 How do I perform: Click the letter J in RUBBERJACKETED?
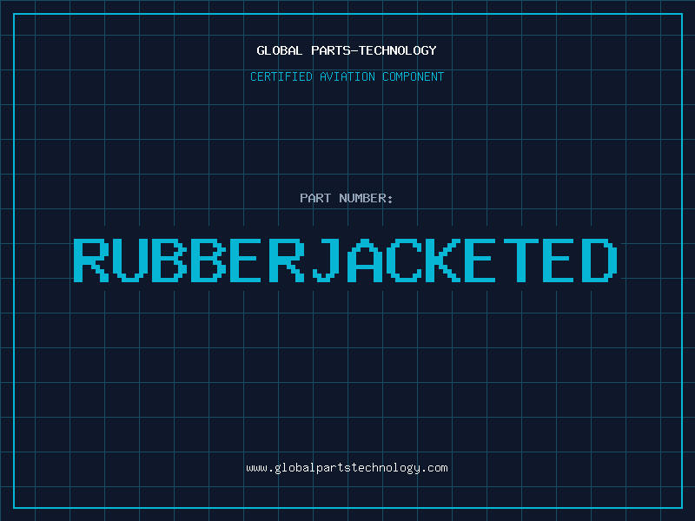(326, 260)
